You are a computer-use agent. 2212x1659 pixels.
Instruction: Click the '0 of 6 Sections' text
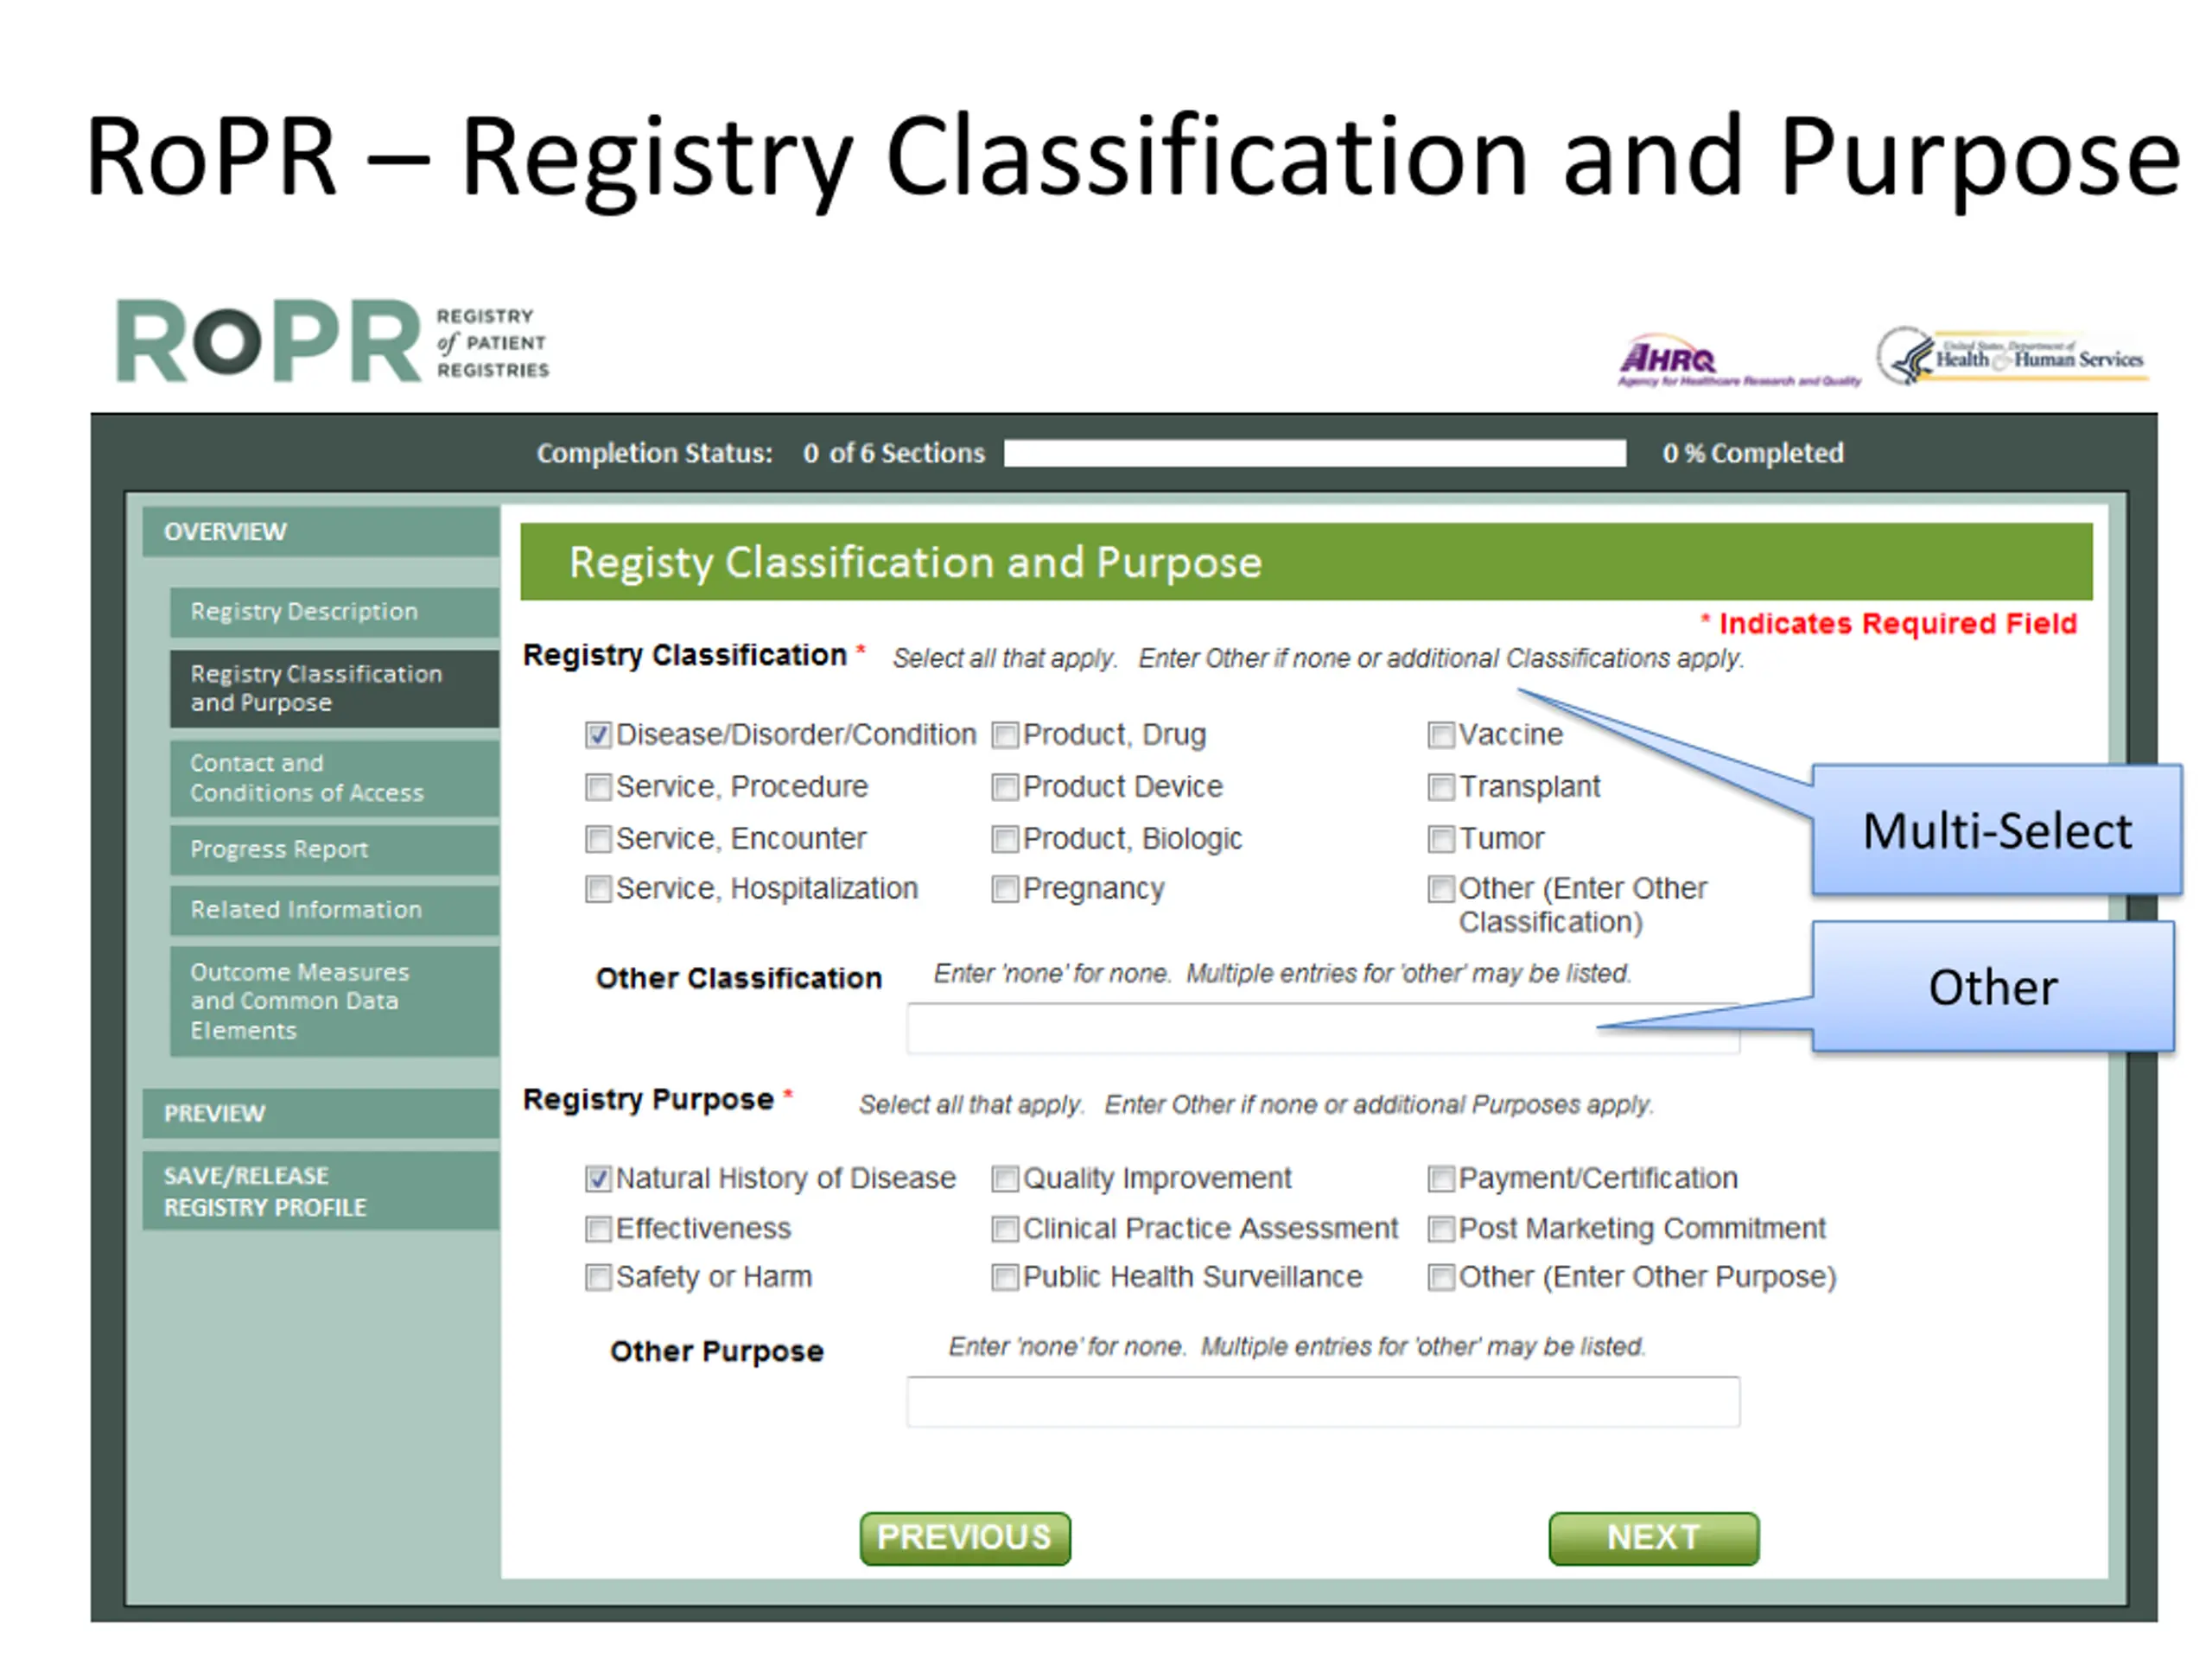(894, 454)
